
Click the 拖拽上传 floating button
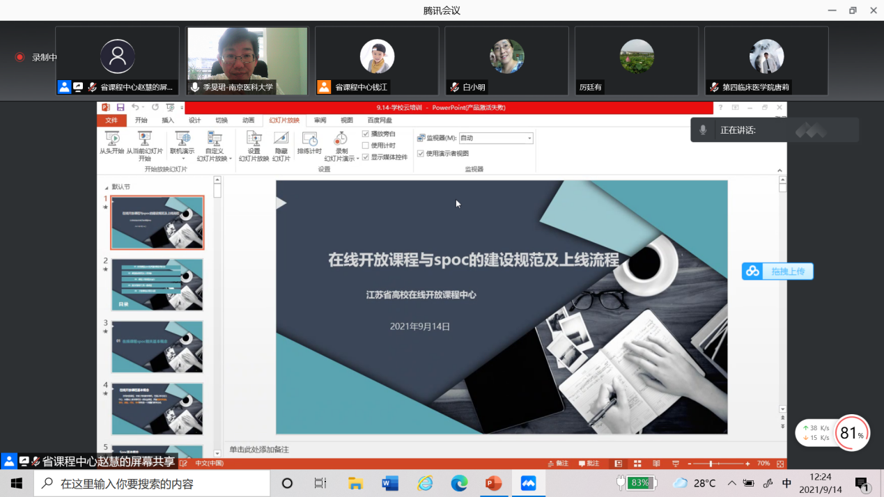click(x=777, y=271)
